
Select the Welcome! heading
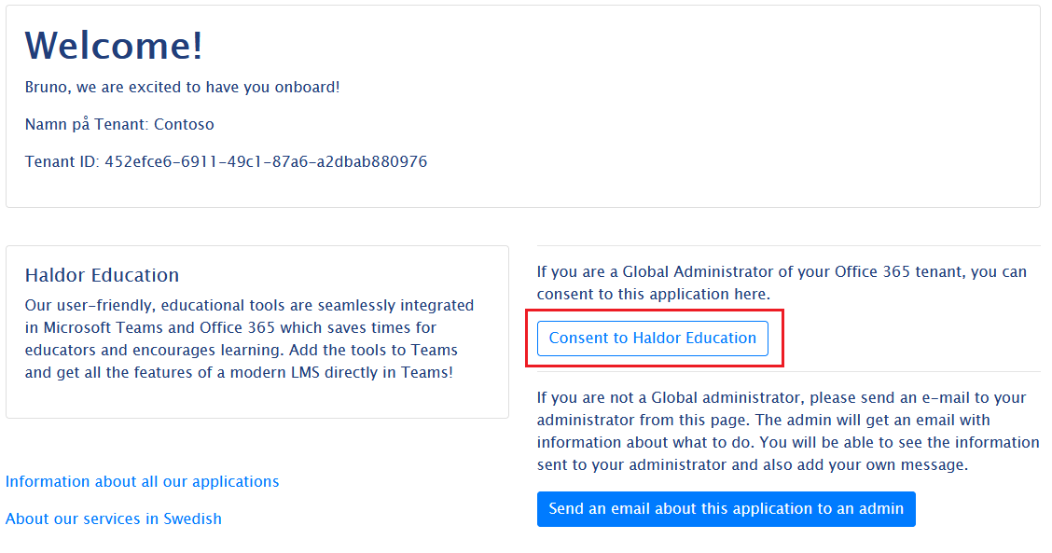[114, 46]
